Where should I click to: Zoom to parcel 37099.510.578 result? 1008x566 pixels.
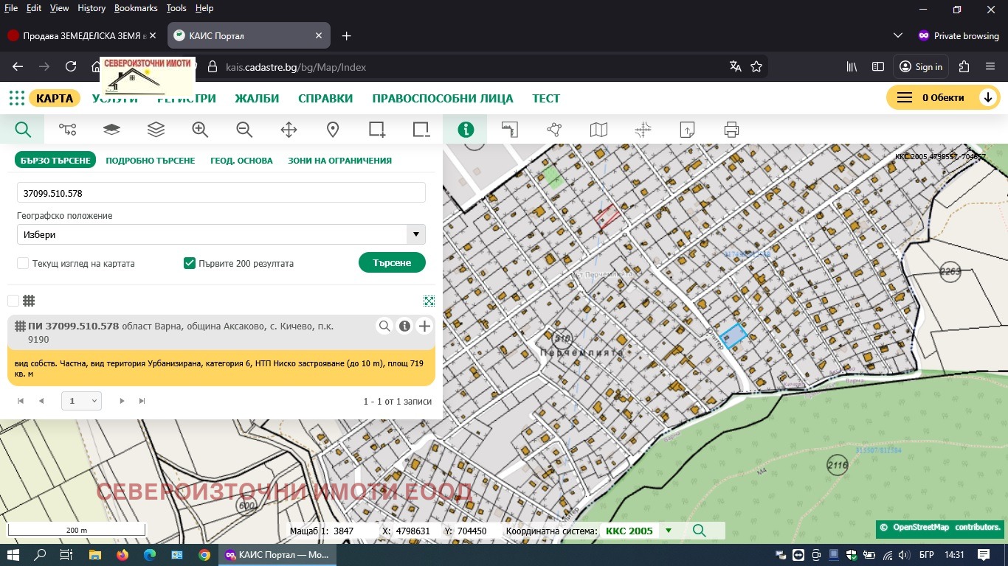pyautogui.click(x=384, y=326)
